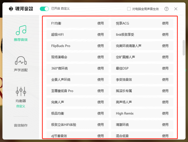
Task: Open the headphone acoustic adaptation icon
Action: pos(21,60)
